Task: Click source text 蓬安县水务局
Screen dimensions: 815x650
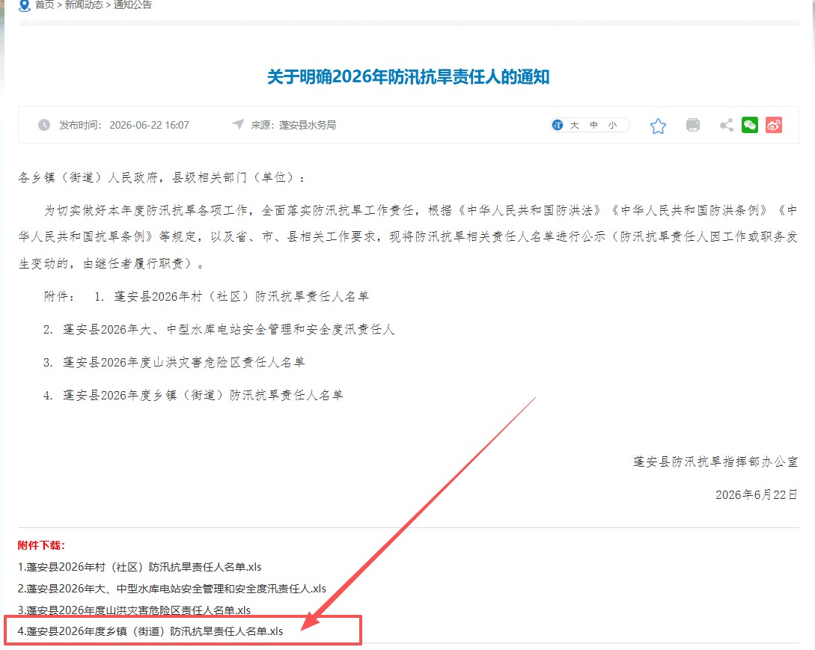Action: [308, 125]
